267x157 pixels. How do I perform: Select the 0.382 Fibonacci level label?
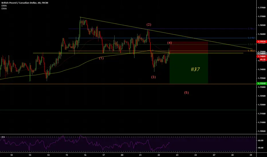coord(252,51)
